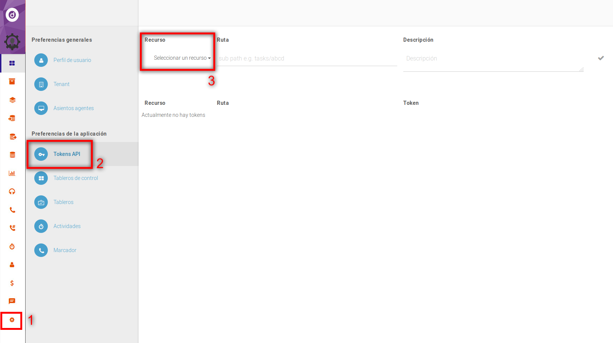Select Asientos agentes option

point(73,108)
